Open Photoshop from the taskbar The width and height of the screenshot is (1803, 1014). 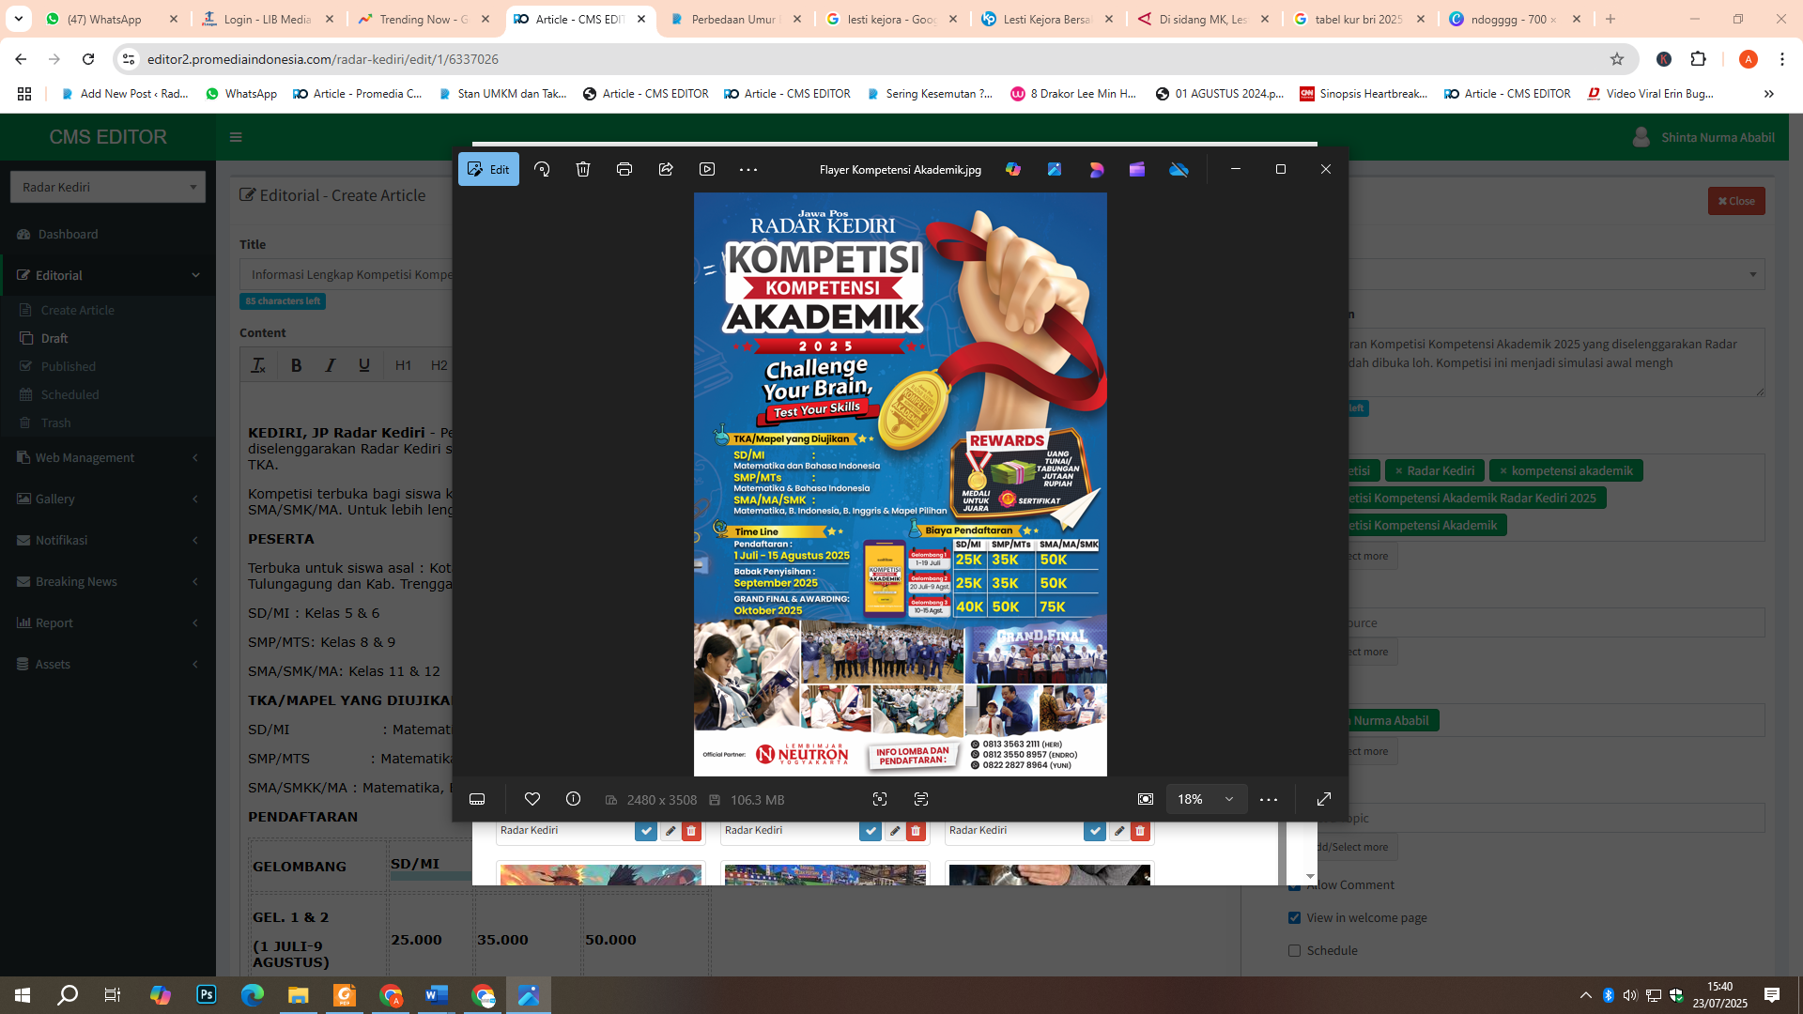pos(206,995)
